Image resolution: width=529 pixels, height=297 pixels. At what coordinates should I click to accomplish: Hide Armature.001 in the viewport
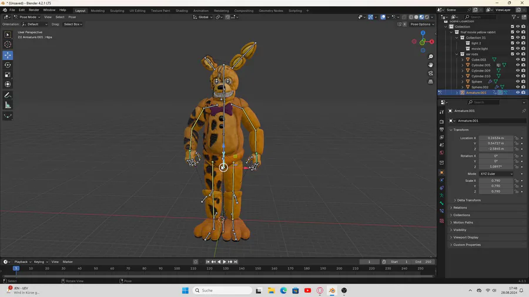[x=517, y=93]
